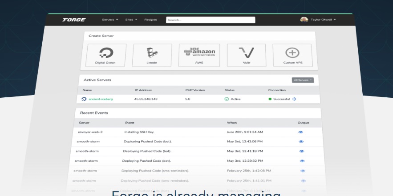The width and height of the screenshot is (393, 196).
Task: Open ancient-iceberg server link
Action: coord(101,99)
